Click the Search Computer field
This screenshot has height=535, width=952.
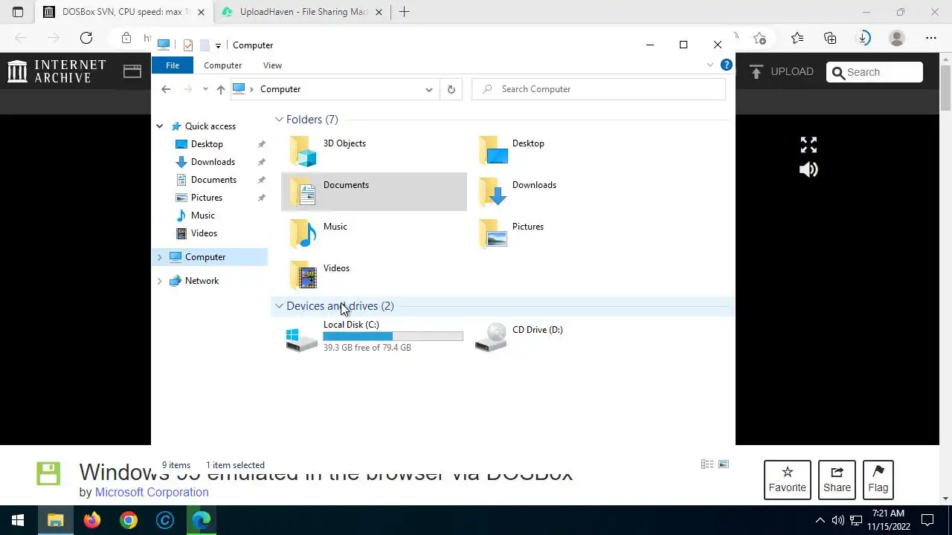coord(599,89)
